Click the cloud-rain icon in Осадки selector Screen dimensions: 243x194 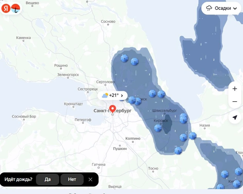coord(209,8)
